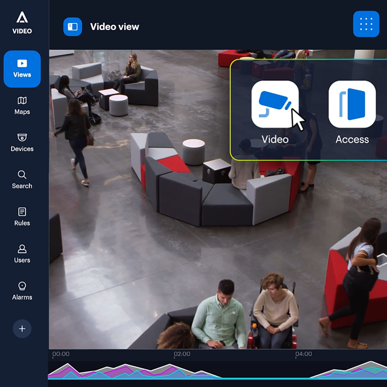Click the Avigilon VIDEO logo
The height and width of the screenshot is (387, 387).
click(x=22, y=23)
